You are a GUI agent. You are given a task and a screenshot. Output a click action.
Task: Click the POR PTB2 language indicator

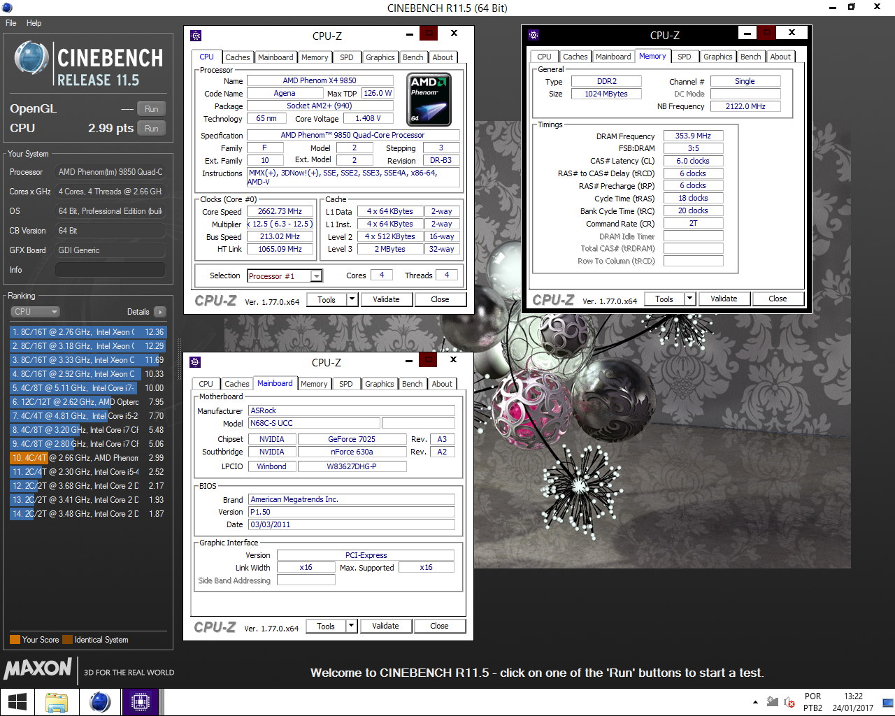tap(812, 702)
